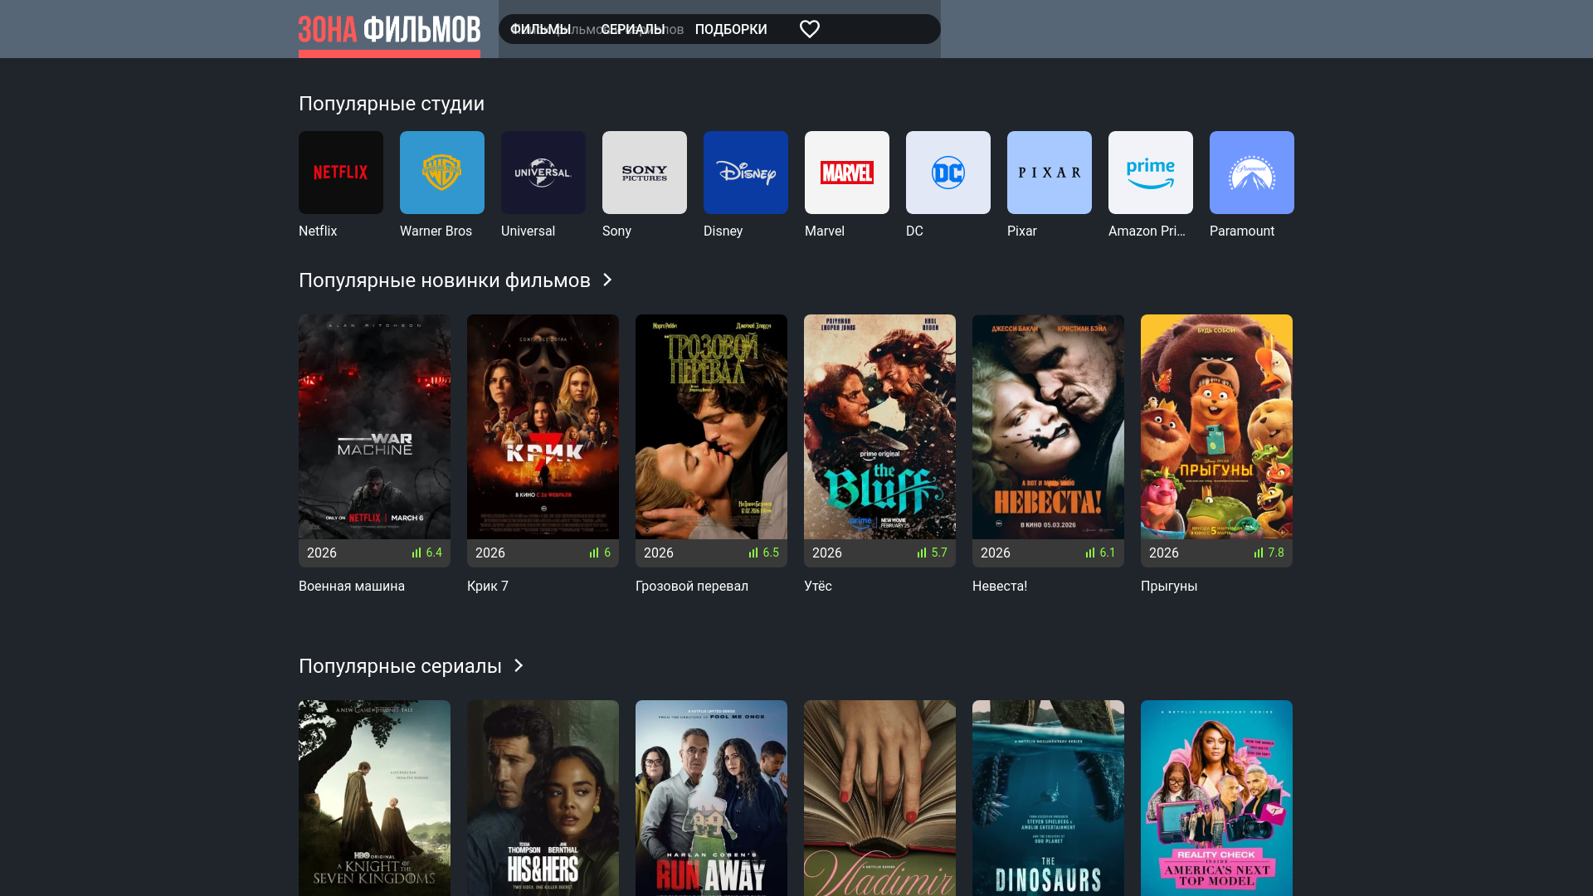Select the Paramount studio logo
Image resolution: width=1593 pixels, height=896 pixels.
click(1252, 173)
